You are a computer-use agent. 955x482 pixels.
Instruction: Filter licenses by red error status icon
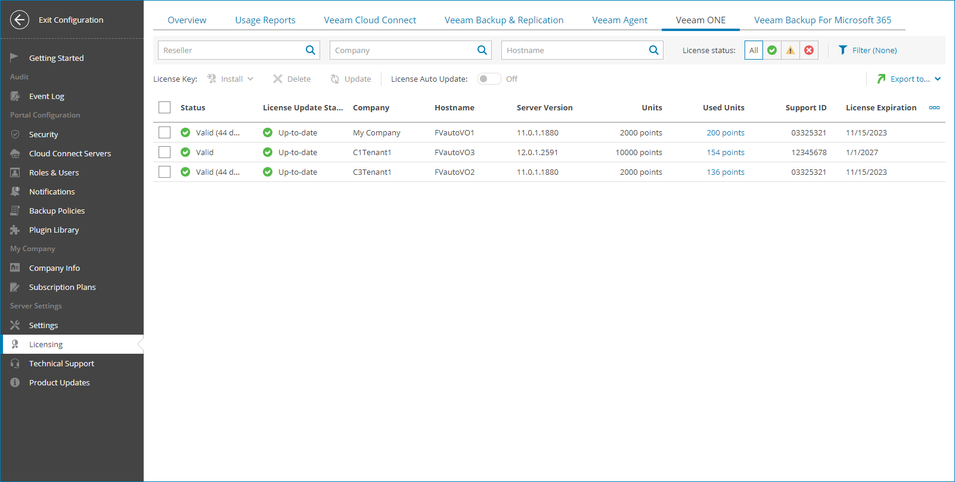[x=809, y=50]
